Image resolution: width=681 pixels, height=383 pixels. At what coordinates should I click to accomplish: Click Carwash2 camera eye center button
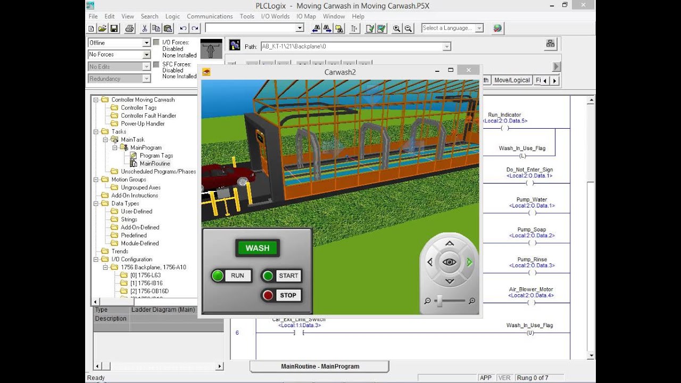coord(450,262)
